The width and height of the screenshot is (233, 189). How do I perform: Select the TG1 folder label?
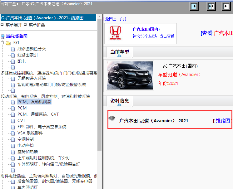16,43
